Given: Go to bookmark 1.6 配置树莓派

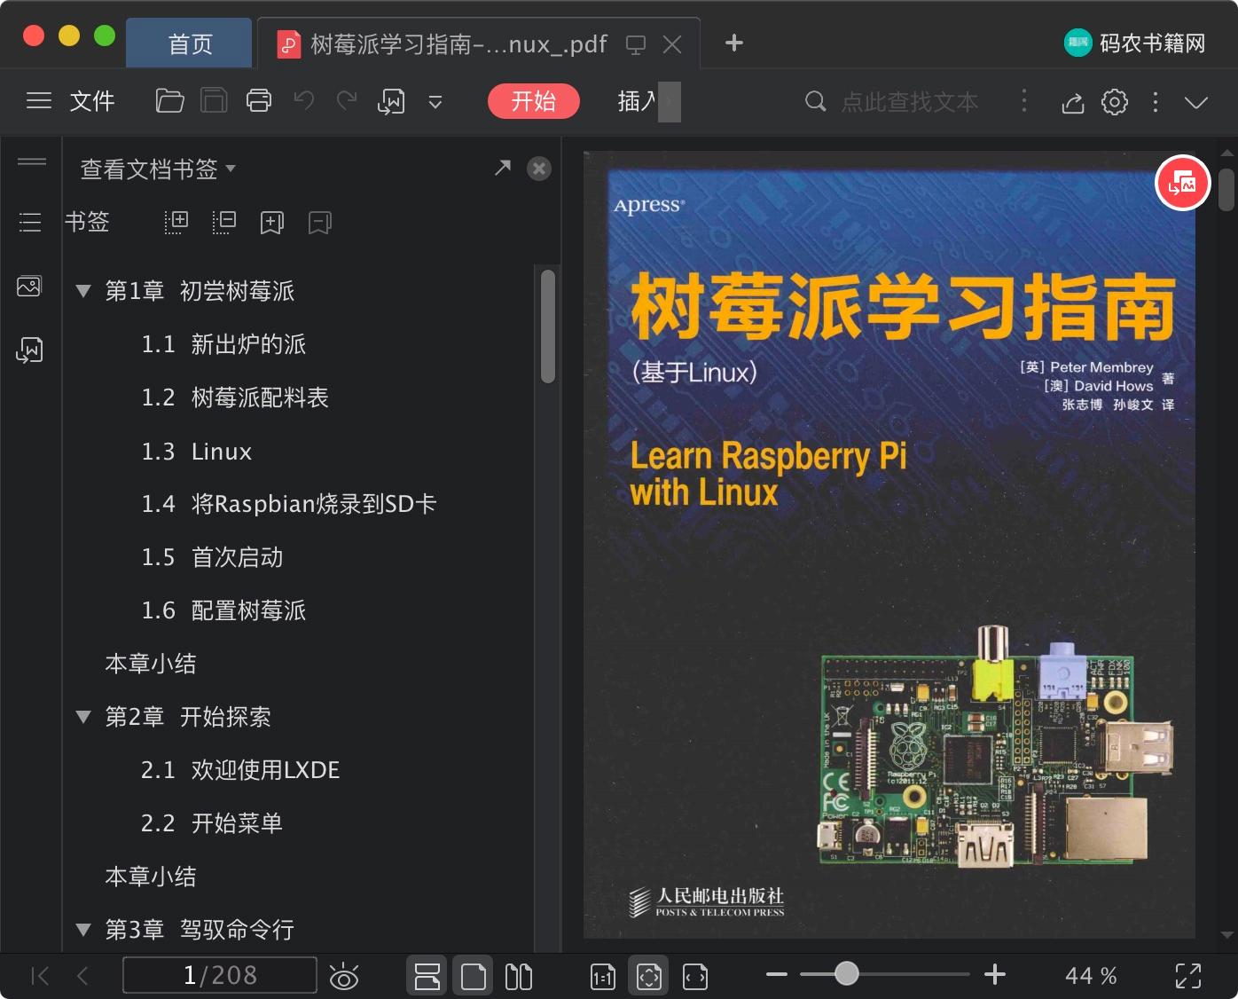Looking at the screenshot, I should tap(223, 610).
